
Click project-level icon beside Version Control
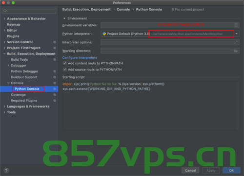pos(55,42)
